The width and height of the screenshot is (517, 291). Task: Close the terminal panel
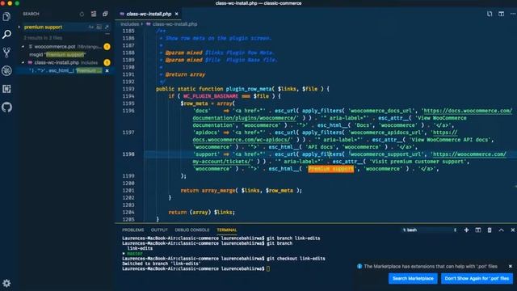click(513, 230)
